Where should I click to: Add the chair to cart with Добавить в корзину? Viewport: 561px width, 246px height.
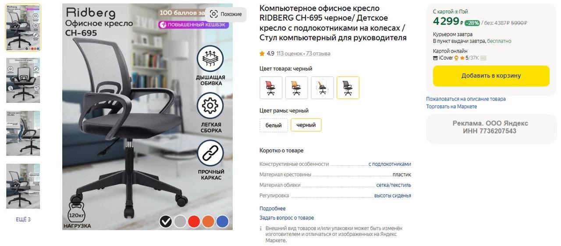[491, 76]
